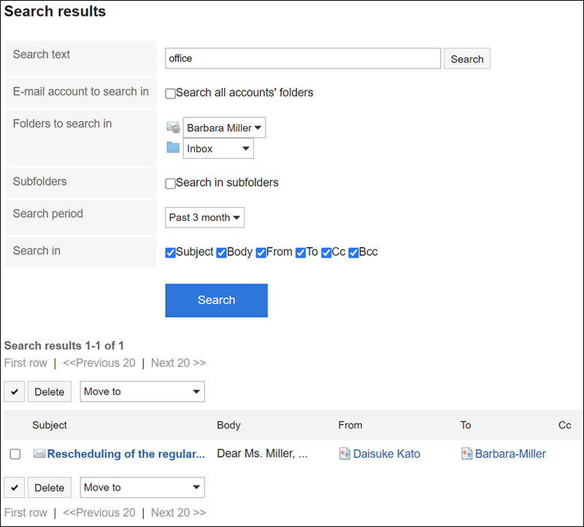584x527 pixels.
Task: Click the large blue Search button
Action: pyautogui.click(x=216, y=300)
